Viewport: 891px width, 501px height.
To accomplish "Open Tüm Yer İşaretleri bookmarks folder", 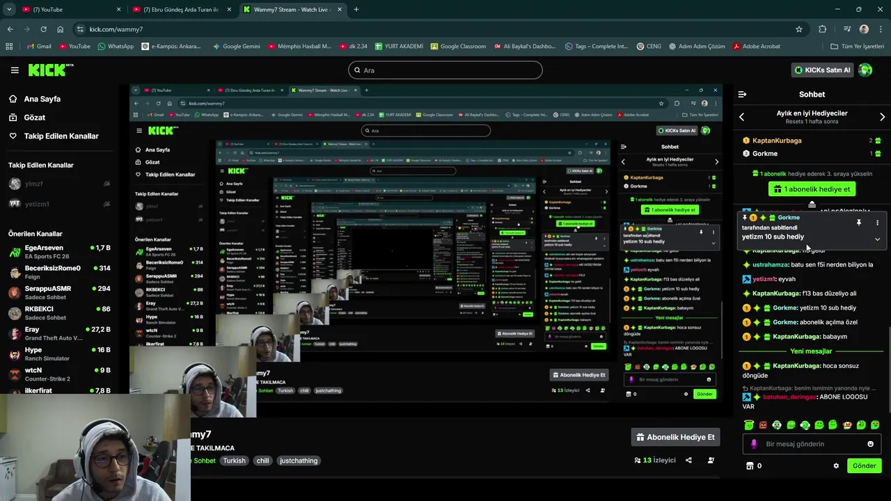I will pyautogui.click(x=858, y=47).
